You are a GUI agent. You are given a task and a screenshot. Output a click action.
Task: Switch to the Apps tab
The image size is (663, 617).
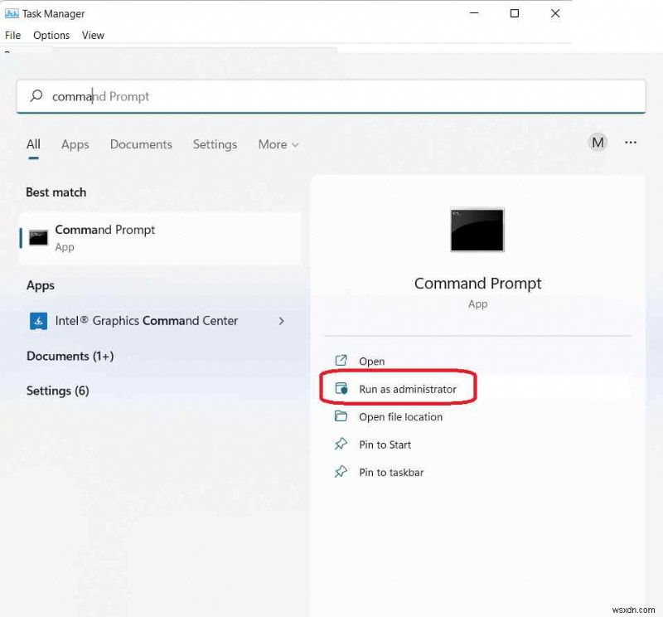point(75,144)
